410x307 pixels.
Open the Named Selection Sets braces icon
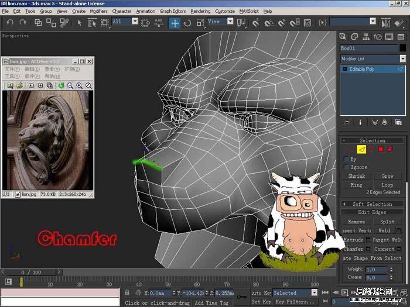tap(322, 23)
